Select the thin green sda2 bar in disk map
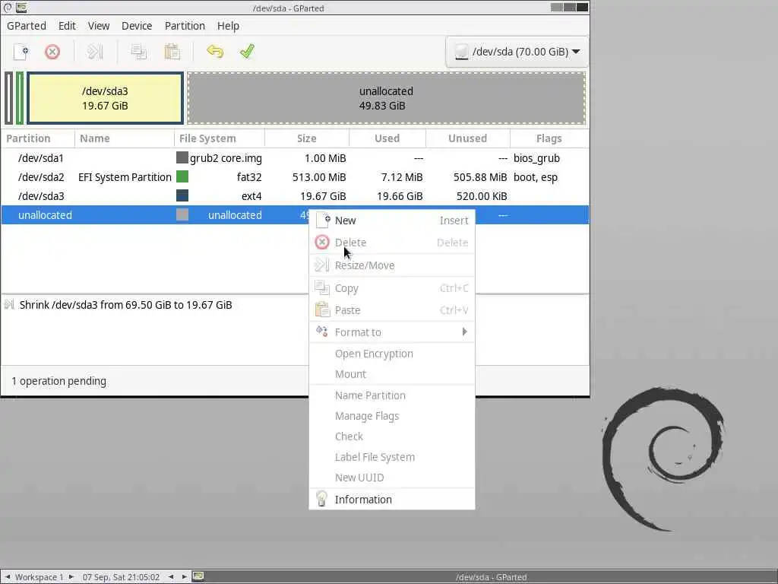Viewport: 778px width, 584px height. point(20,98)
